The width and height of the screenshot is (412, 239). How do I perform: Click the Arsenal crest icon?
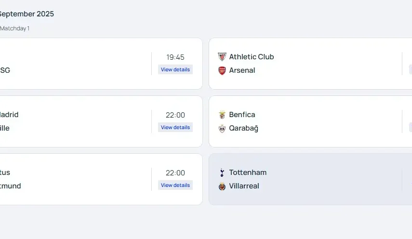222,70
